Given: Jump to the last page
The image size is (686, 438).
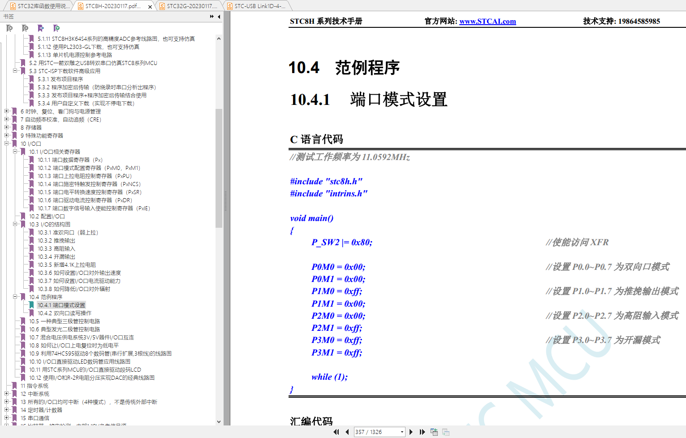Looking at the screenshot, I should click(422, 432).
